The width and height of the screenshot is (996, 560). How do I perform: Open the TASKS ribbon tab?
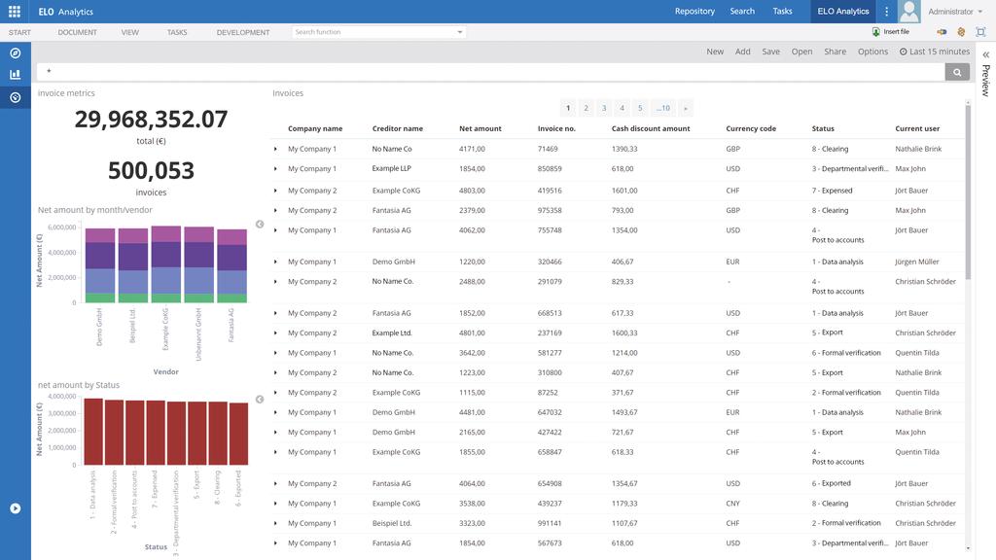pyautogui.click(x=177, y=32)
